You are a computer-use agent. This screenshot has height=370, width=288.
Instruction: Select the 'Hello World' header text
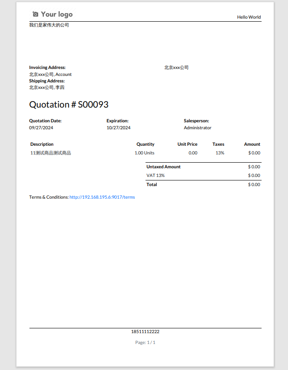click(x=249, y=17)
